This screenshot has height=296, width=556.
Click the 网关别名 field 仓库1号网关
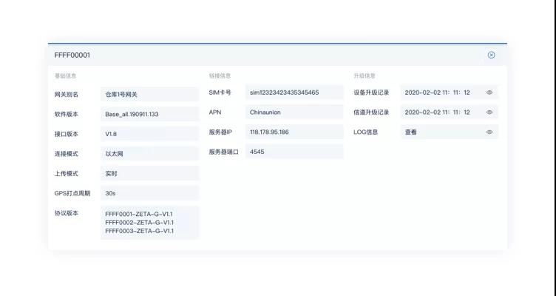click(x=149, y=95)
